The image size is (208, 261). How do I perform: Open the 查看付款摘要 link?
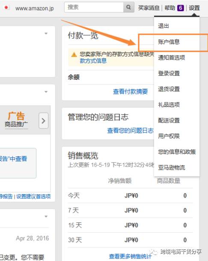tap(131, 92)
